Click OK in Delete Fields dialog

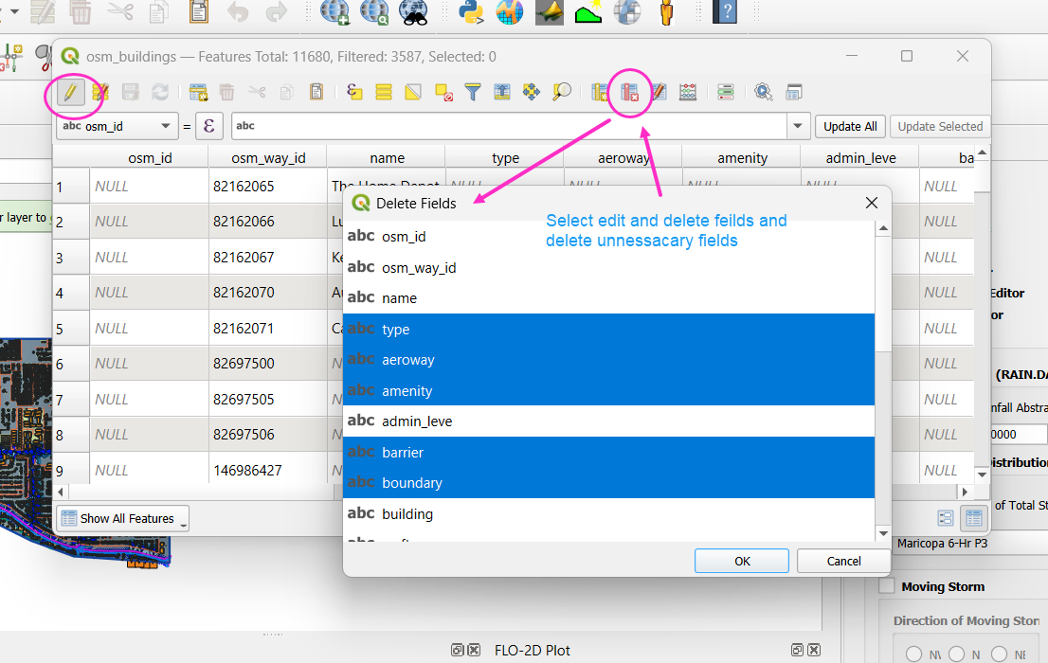click(742, 561)
